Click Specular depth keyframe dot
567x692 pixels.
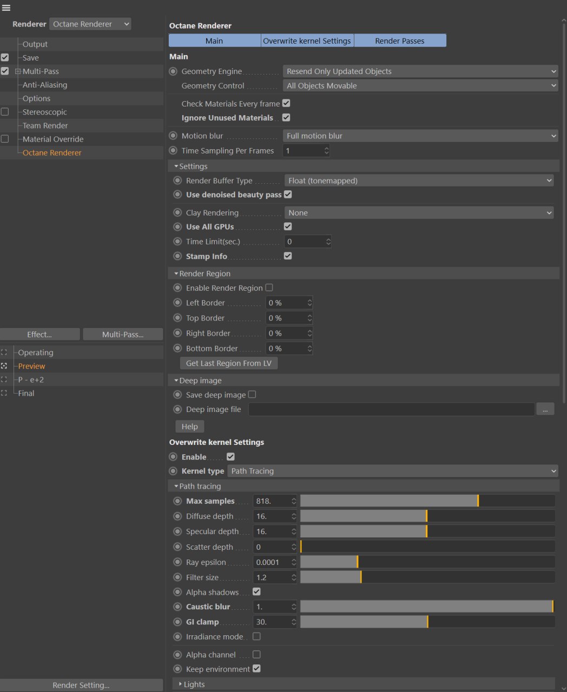pos(177,531)
